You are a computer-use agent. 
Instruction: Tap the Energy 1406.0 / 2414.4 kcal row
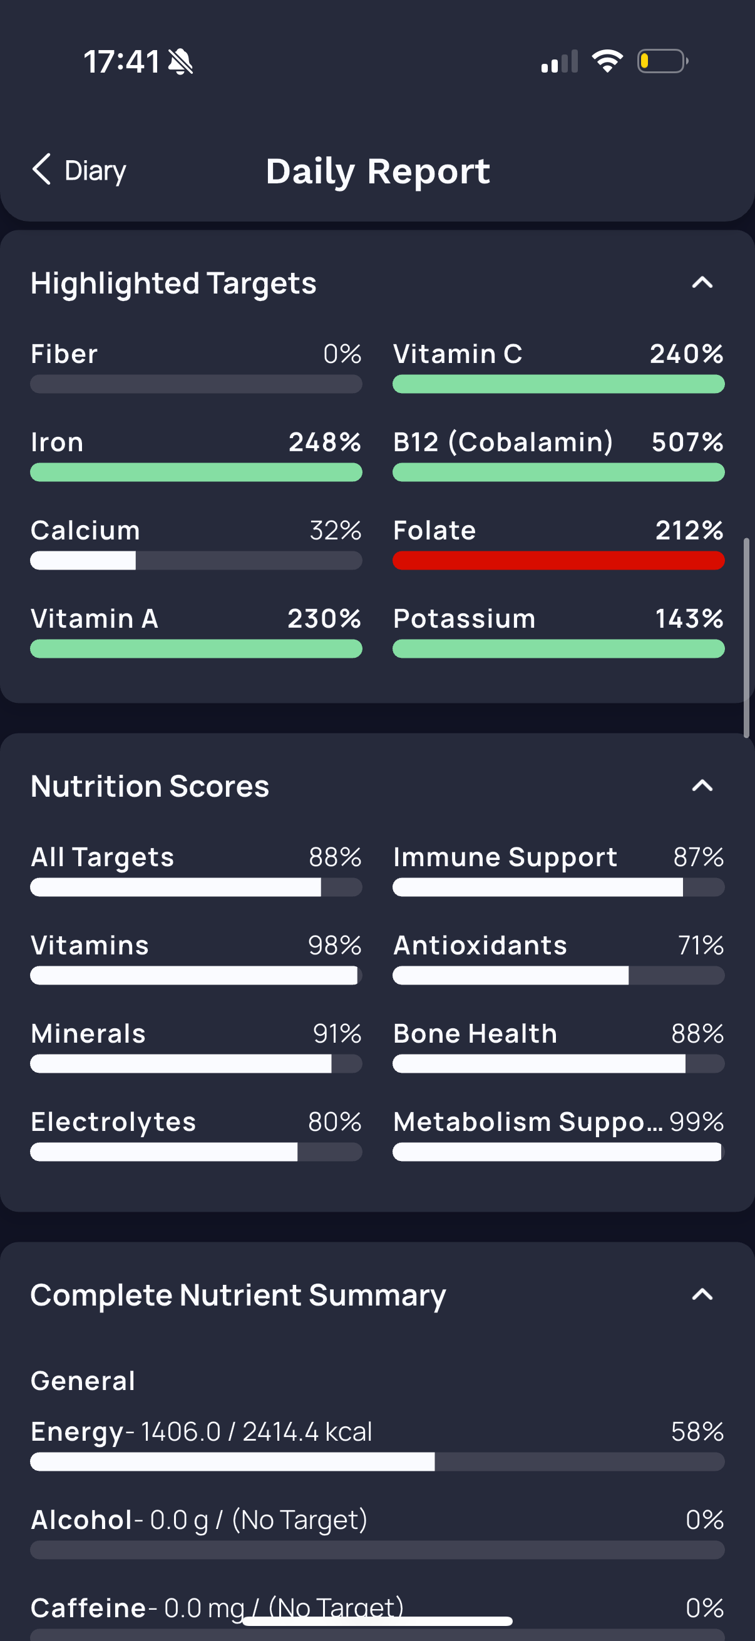(377, 1444)
